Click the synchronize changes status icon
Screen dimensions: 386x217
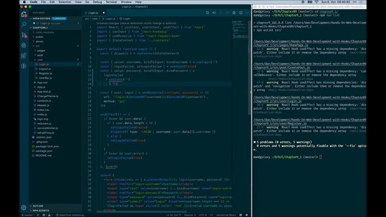pos(38,215)
